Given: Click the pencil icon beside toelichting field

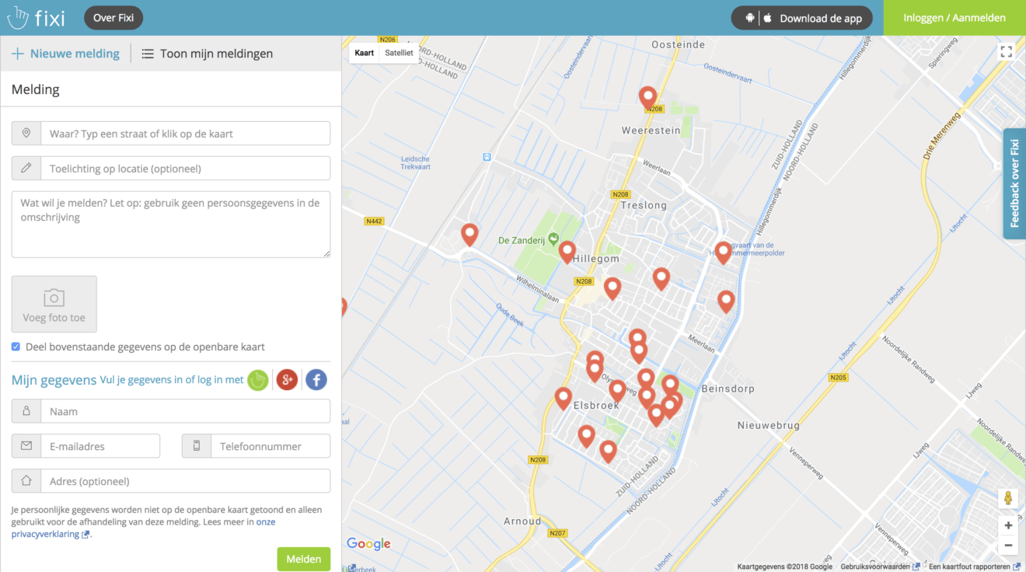Looking at the screenshot, I should click(x=26, y=168).
